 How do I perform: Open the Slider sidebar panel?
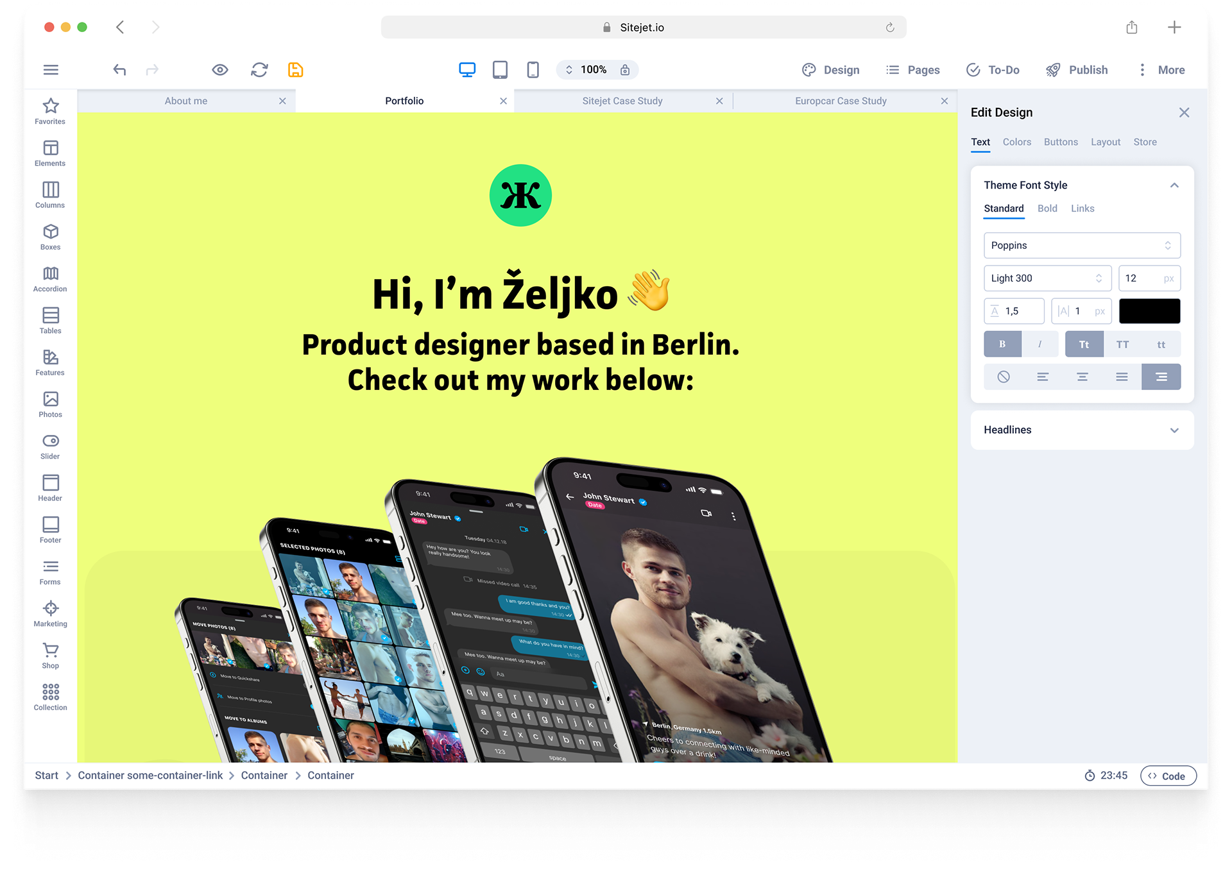coord(50,446)
